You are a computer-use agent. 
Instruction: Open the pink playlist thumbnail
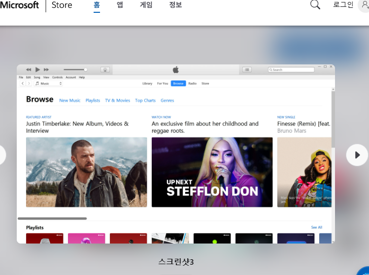[87, 238]
